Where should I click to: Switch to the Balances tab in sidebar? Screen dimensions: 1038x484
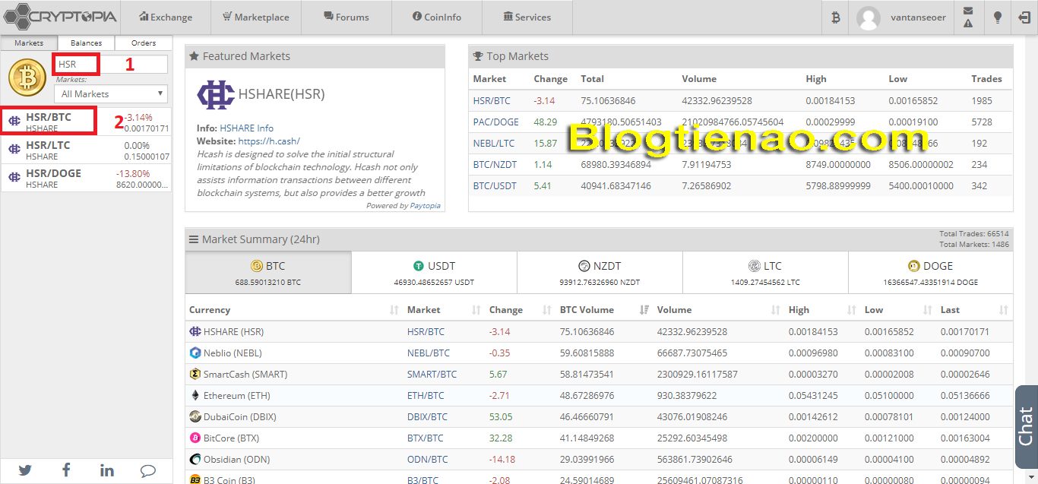87,43
